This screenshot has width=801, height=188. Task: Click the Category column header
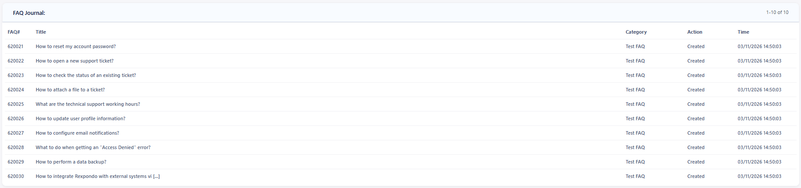(636, 32)
